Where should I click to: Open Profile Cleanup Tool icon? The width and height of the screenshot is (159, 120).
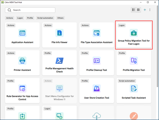pyautogui.click(x=97, y=61)
